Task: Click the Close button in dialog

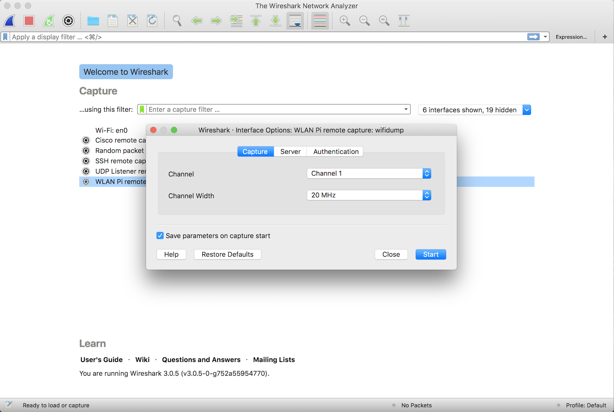Action: click(x=391, y=254)
